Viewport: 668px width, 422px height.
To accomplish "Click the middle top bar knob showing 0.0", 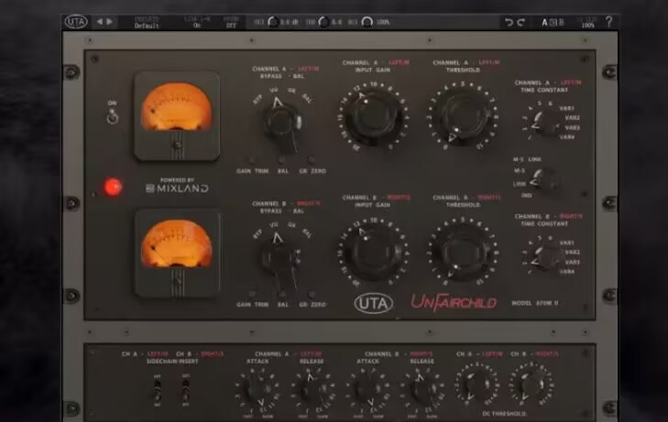I will [323, 22].
